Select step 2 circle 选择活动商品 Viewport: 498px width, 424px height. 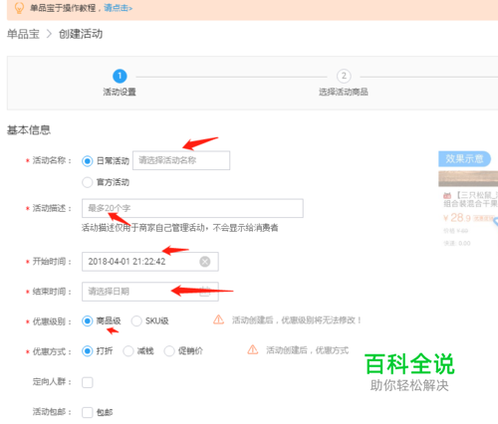(x=344, y=76)
